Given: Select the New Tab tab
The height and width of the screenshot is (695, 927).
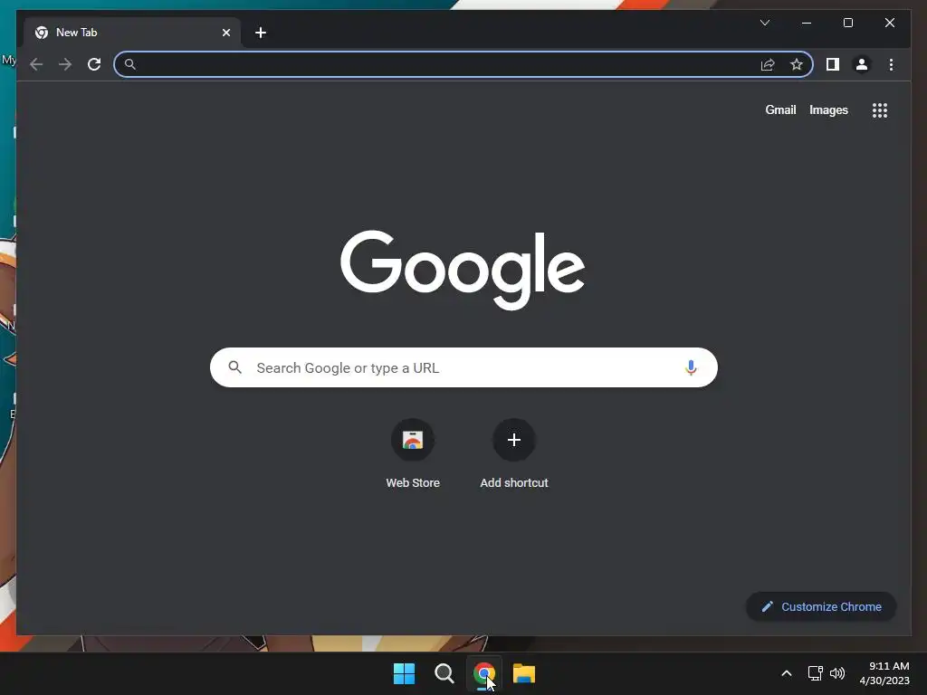Looking at the screenshot, I should coord(132,33).
